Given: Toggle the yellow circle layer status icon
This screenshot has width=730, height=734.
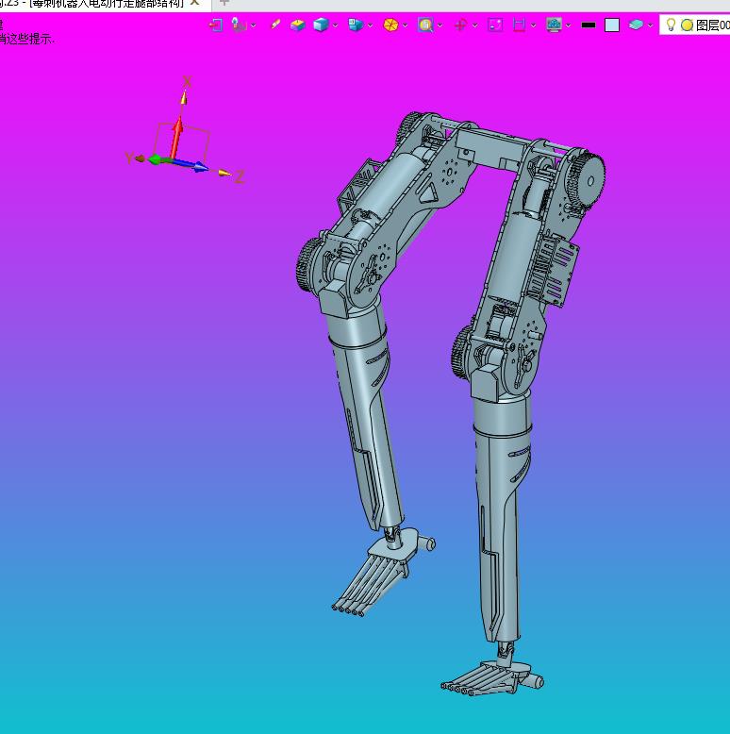Looking at the screenshot, I should pos(687,25).
